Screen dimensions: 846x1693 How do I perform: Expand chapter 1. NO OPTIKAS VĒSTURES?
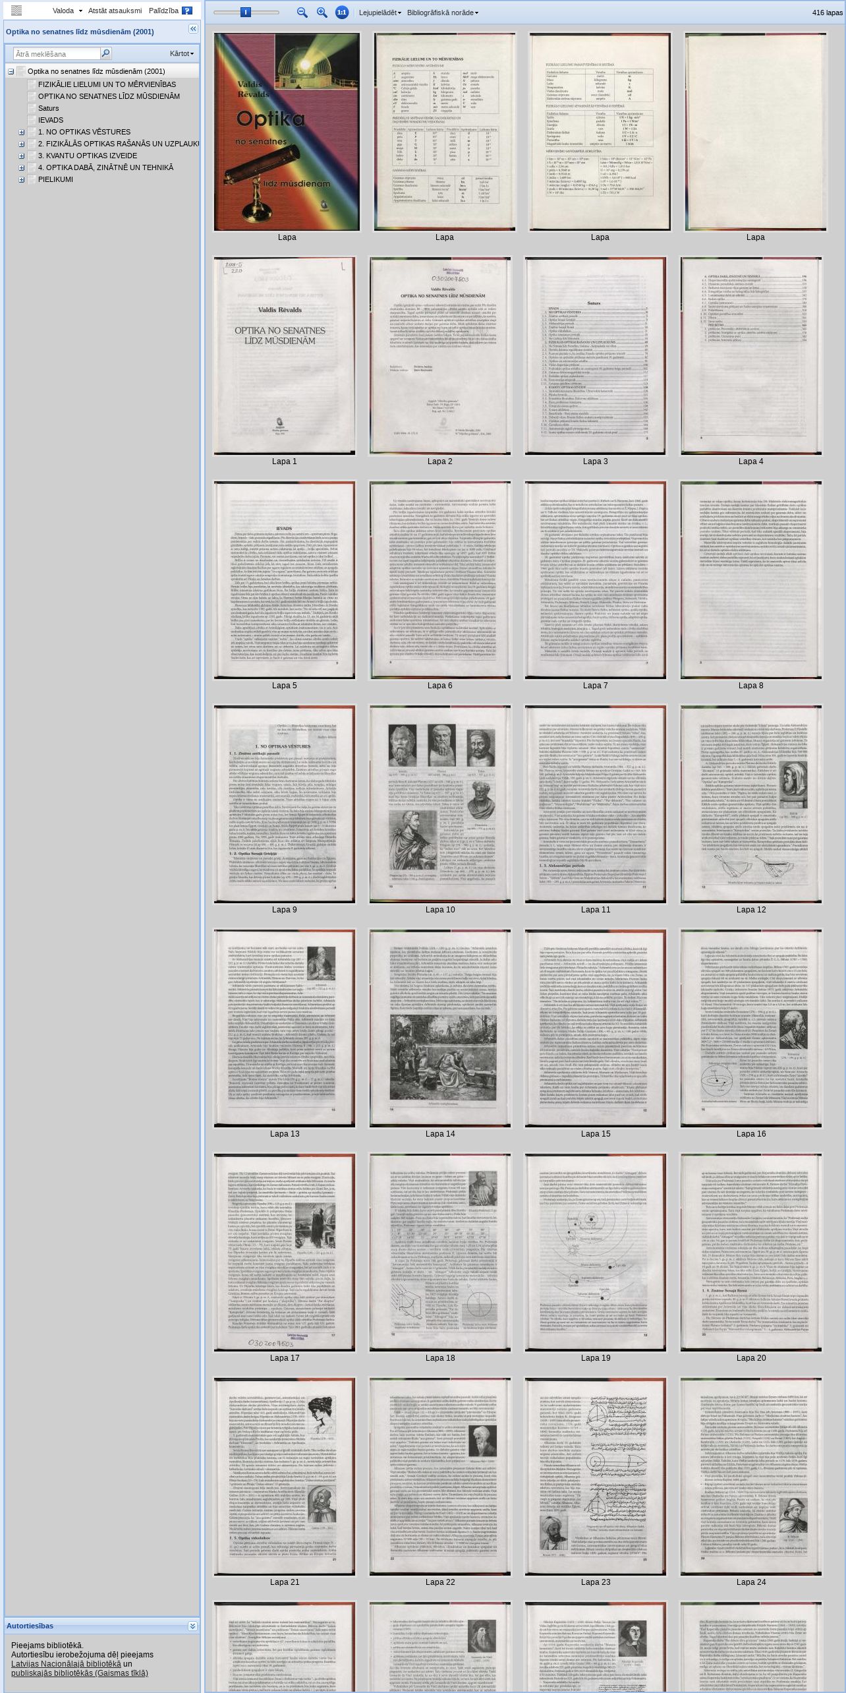[x=21, y=132]
